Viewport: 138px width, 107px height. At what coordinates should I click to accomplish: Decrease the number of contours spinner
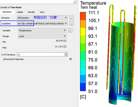pos(66,55)
